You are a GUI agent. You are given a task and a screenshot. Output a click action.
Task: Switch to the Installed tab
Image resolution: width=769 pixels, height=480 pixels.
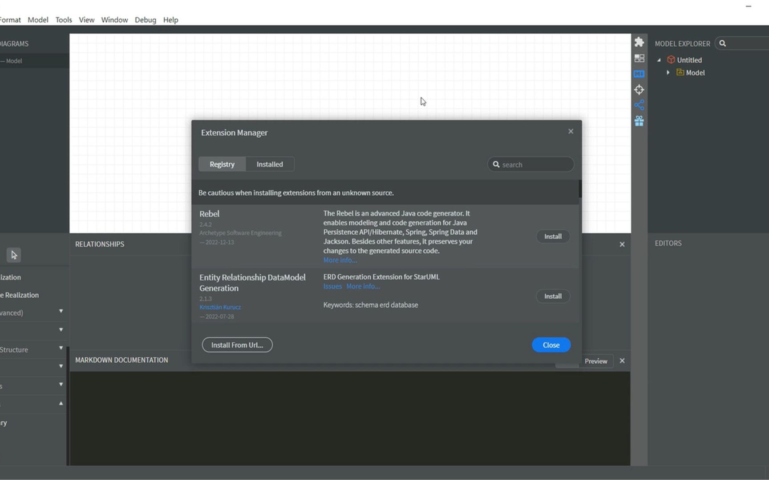270,164
